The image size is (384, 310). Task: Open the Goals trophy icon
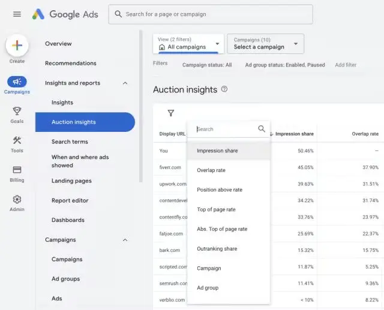(17, 111)
